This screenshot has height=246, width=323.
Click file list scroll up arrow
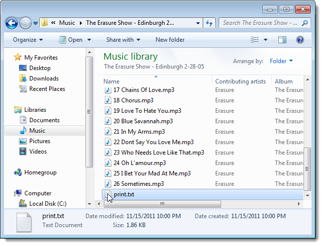point(307,80)
